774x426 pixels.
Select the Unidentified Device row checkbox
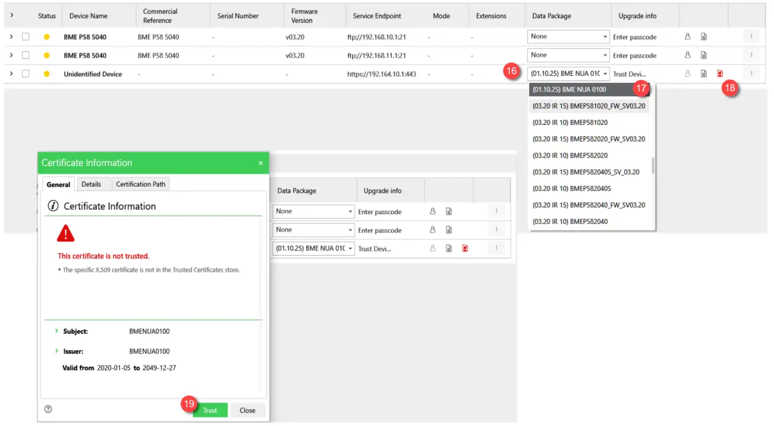(x=26, y=74)
